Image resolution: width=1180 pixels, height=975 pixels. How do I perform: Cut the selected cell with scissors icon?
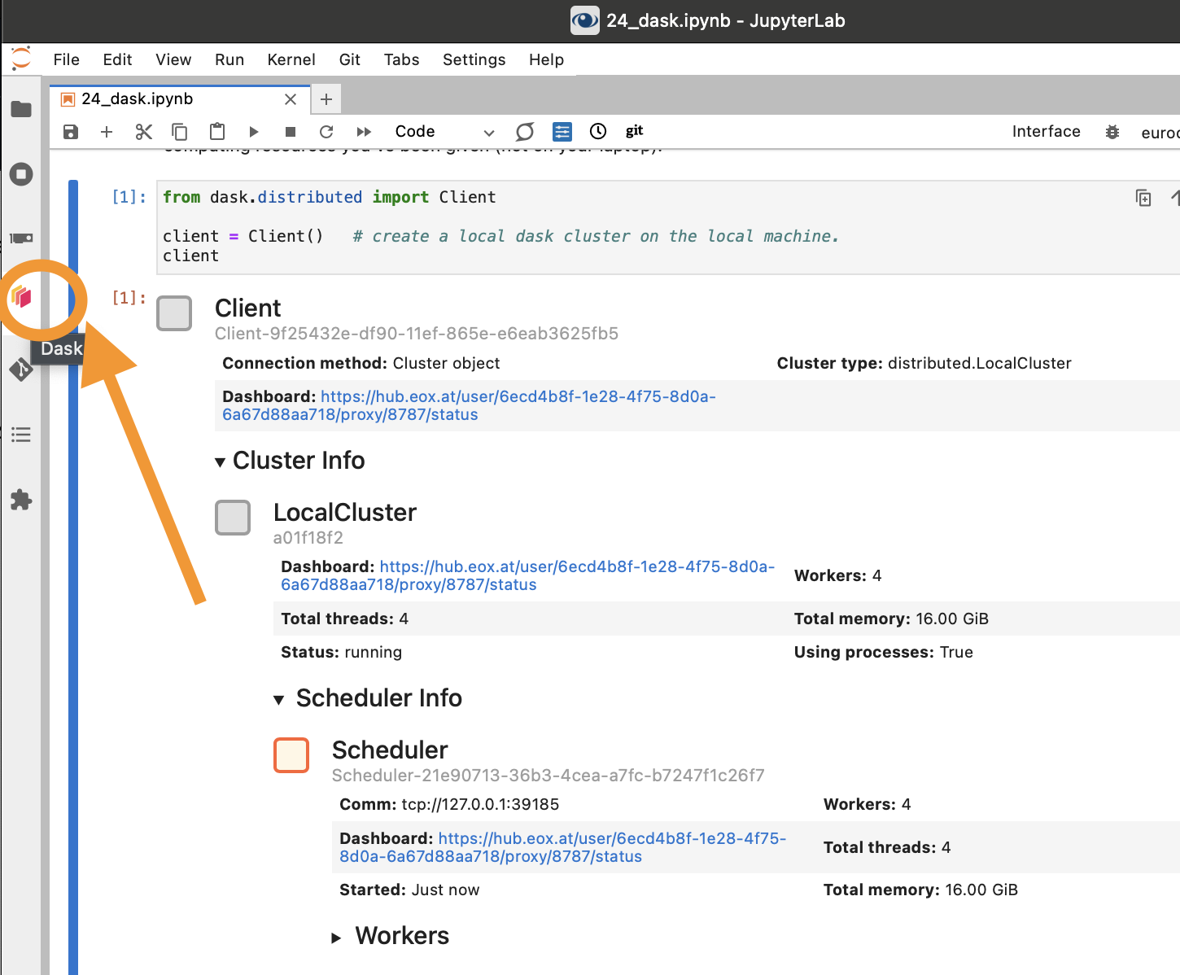pos(144,132)
